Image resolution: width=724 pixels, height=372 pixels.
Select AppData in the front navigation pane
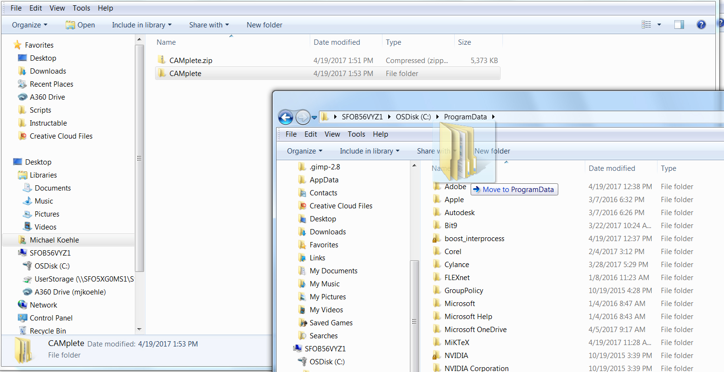pyautogui.click(x=324, y=180)
